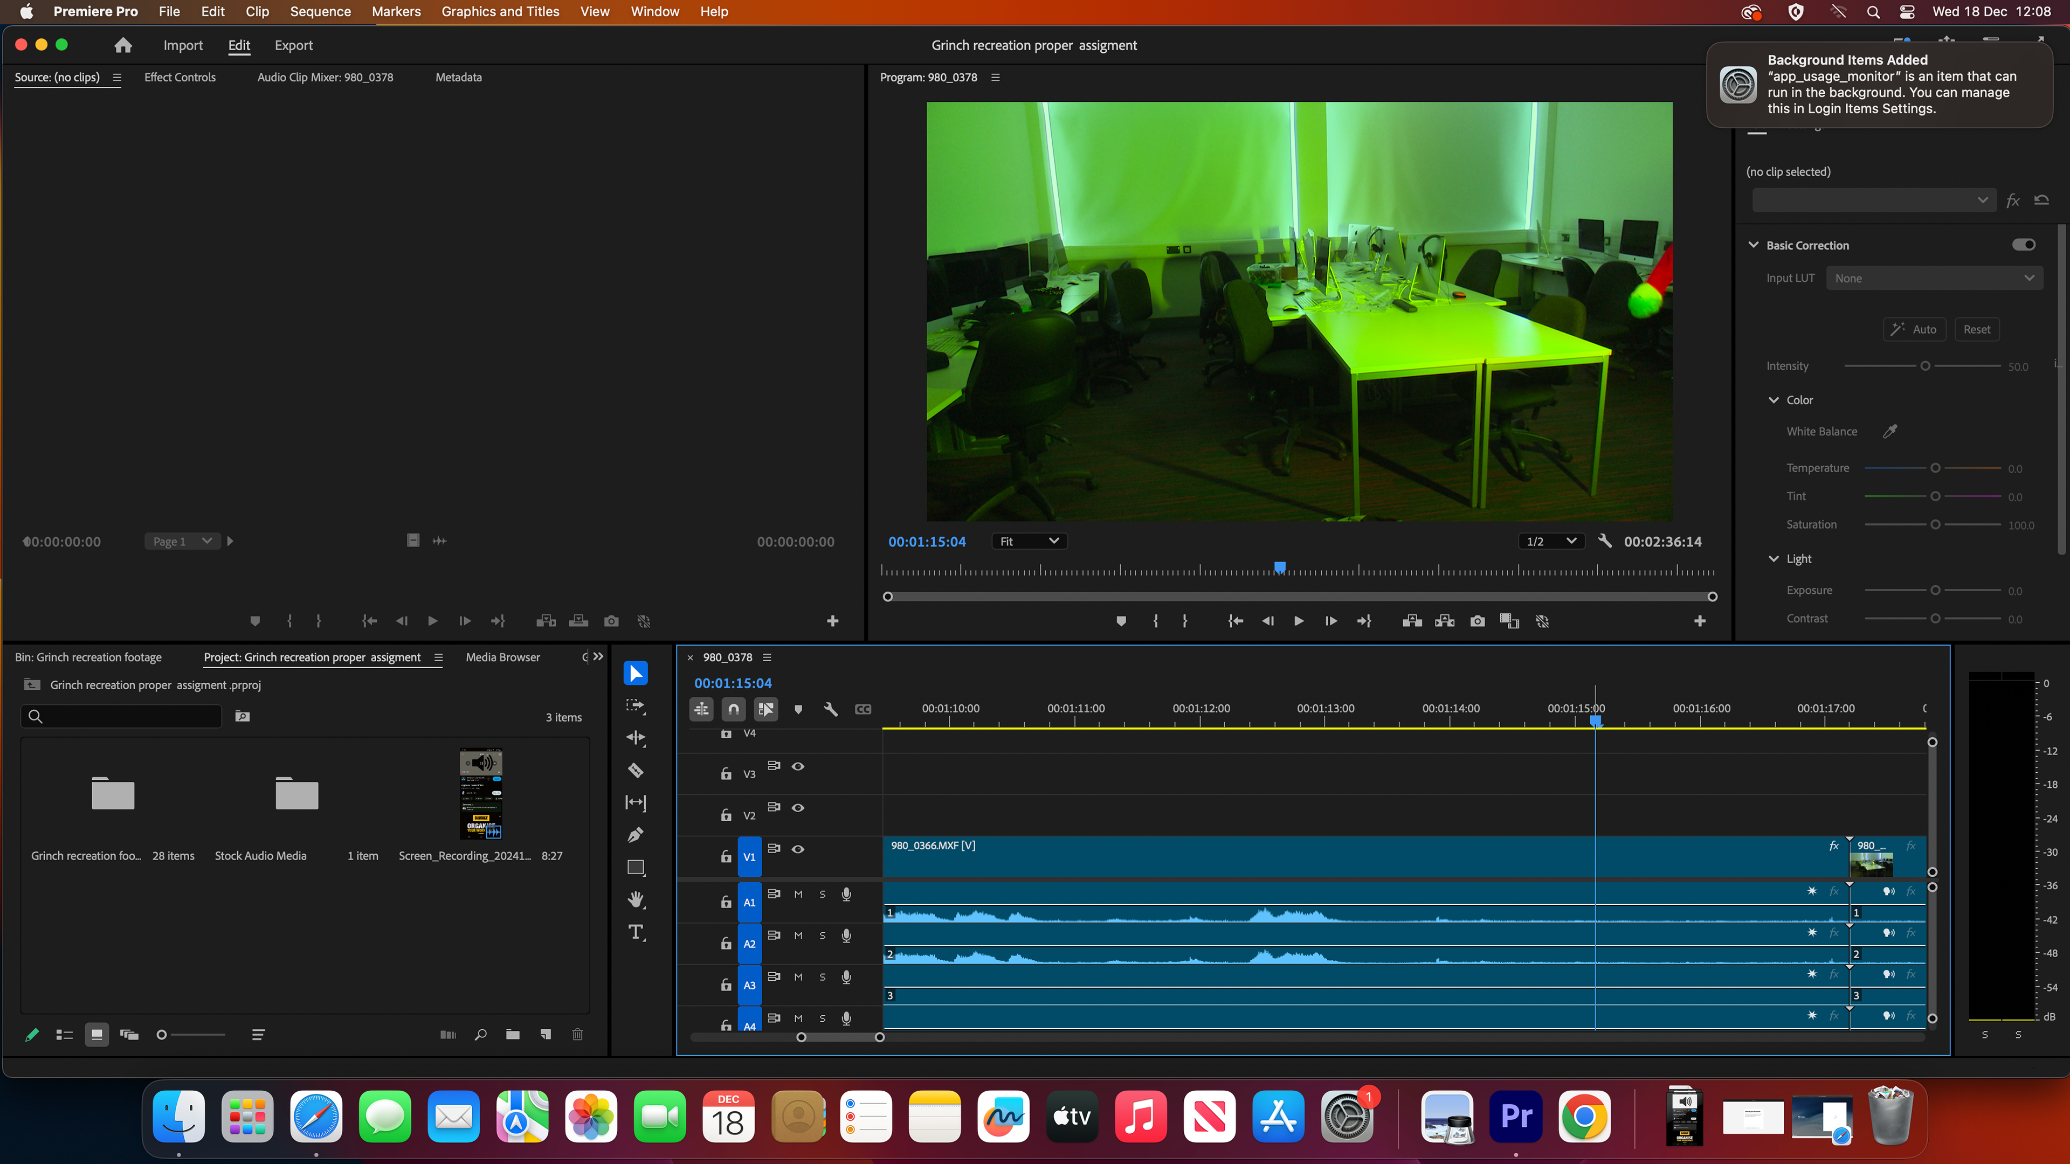The width and height of the screenshot is (2070, 1164).
Task: Open Program monitor button editor plus
Action: point(1700,621)
